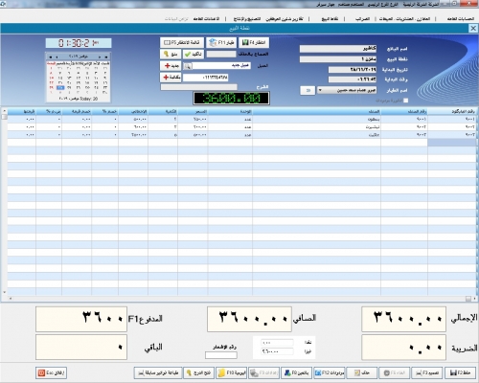Screen dimensions: 479x383
Task: Open the general accounts menu
Action: click(x=461, y=19)
